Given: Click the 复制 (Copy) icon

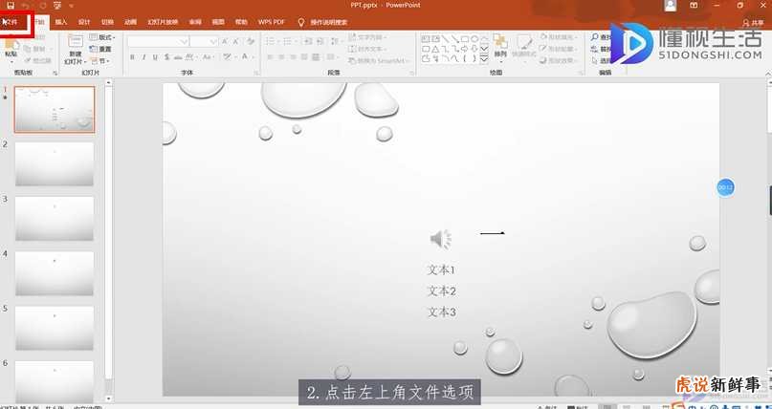Looking at the screenshot, I should click(35, 49).
